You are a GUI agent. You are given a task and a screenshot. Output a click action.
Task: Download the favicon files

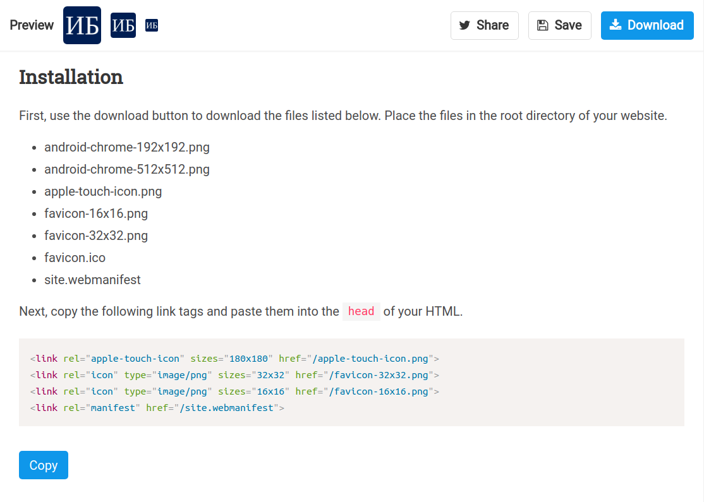tap(647, 25)
